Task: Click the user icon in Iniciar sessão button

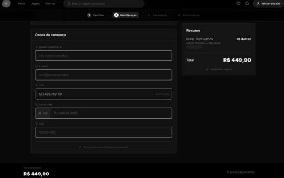Action: (258, 4)
